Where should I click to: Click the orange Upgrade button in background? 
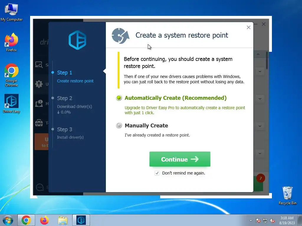pyautogui.click(x=41, y=142)
